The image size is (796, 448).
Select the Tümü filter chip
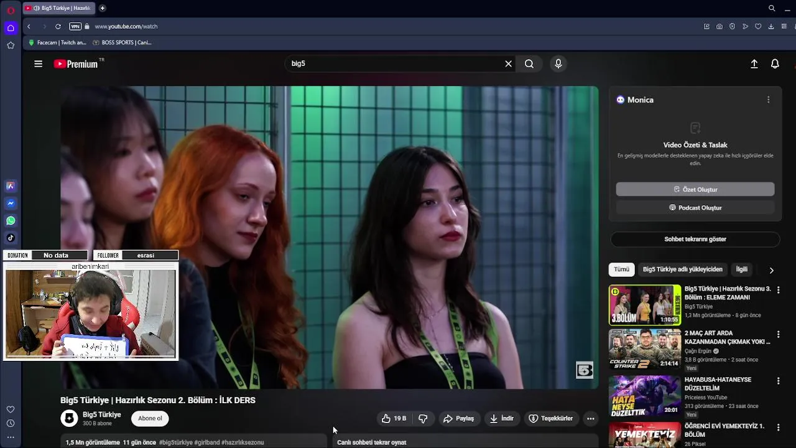point(622,269)
